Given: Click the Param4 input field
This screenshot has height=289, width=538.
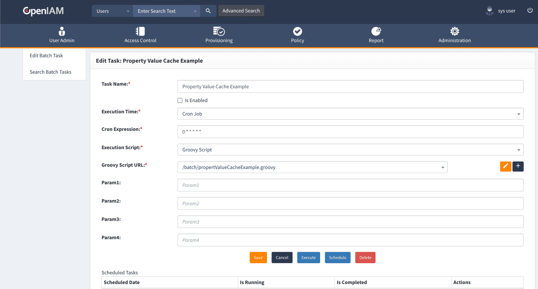Looking at the screenshot, I should [350, 240].
